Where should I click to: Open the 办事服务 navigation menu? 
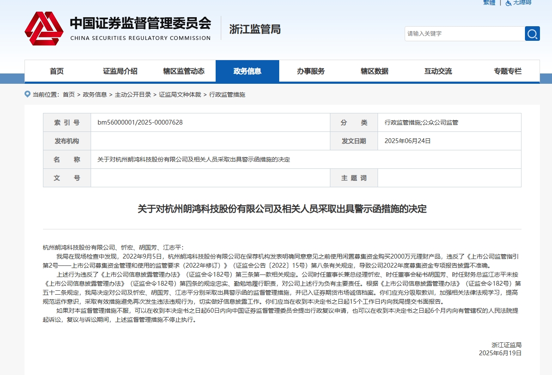[x=311, y=71]
